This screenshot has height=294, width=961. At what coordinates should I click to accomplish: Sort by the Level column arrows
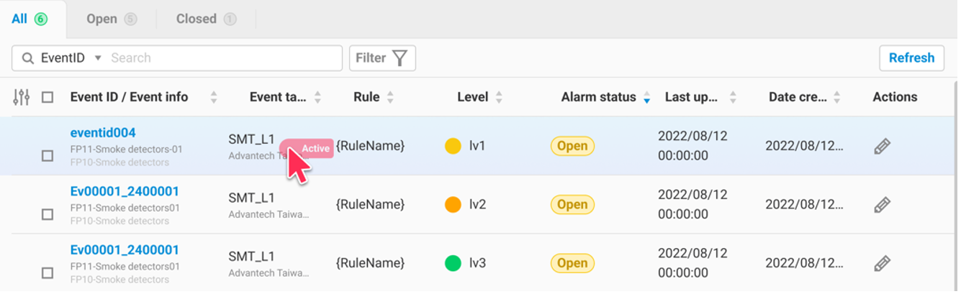point(499,97)
